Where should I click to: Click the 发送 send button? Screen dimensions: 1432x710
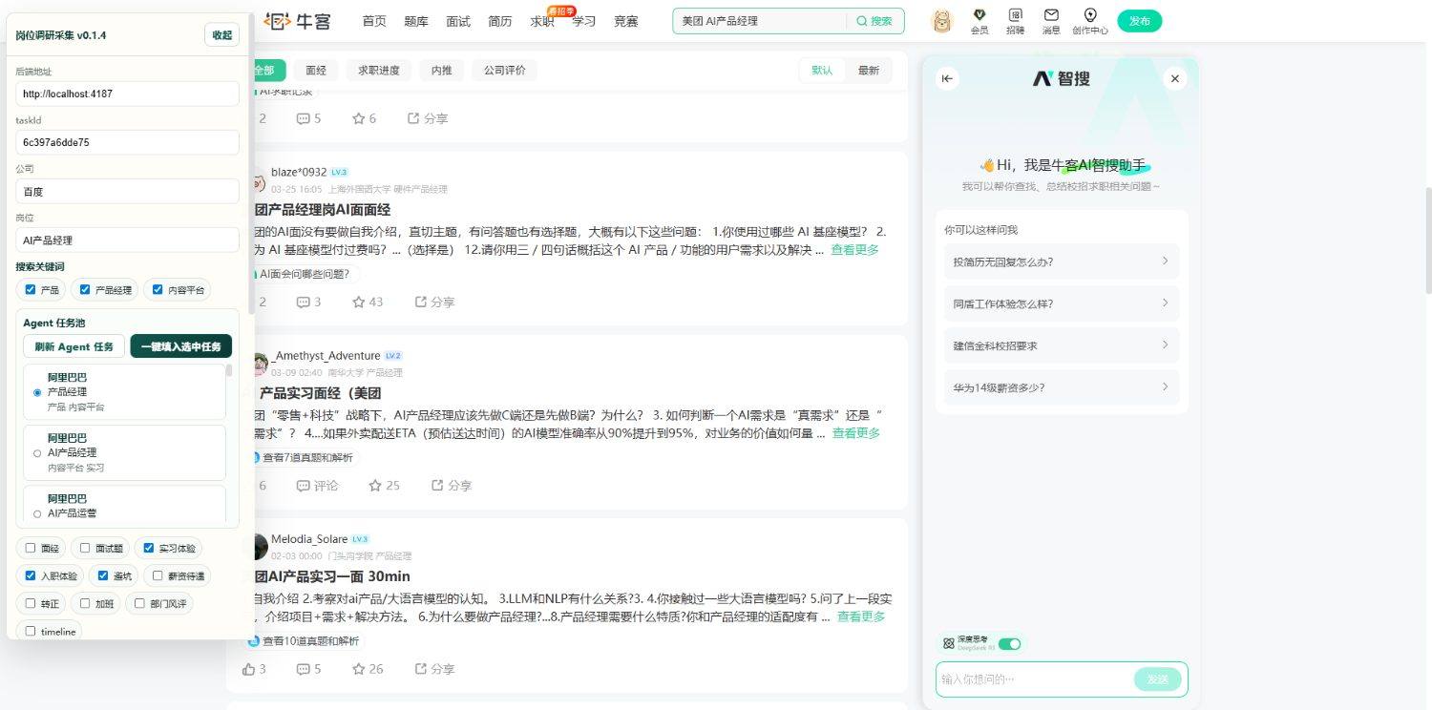click(1158, 679)
